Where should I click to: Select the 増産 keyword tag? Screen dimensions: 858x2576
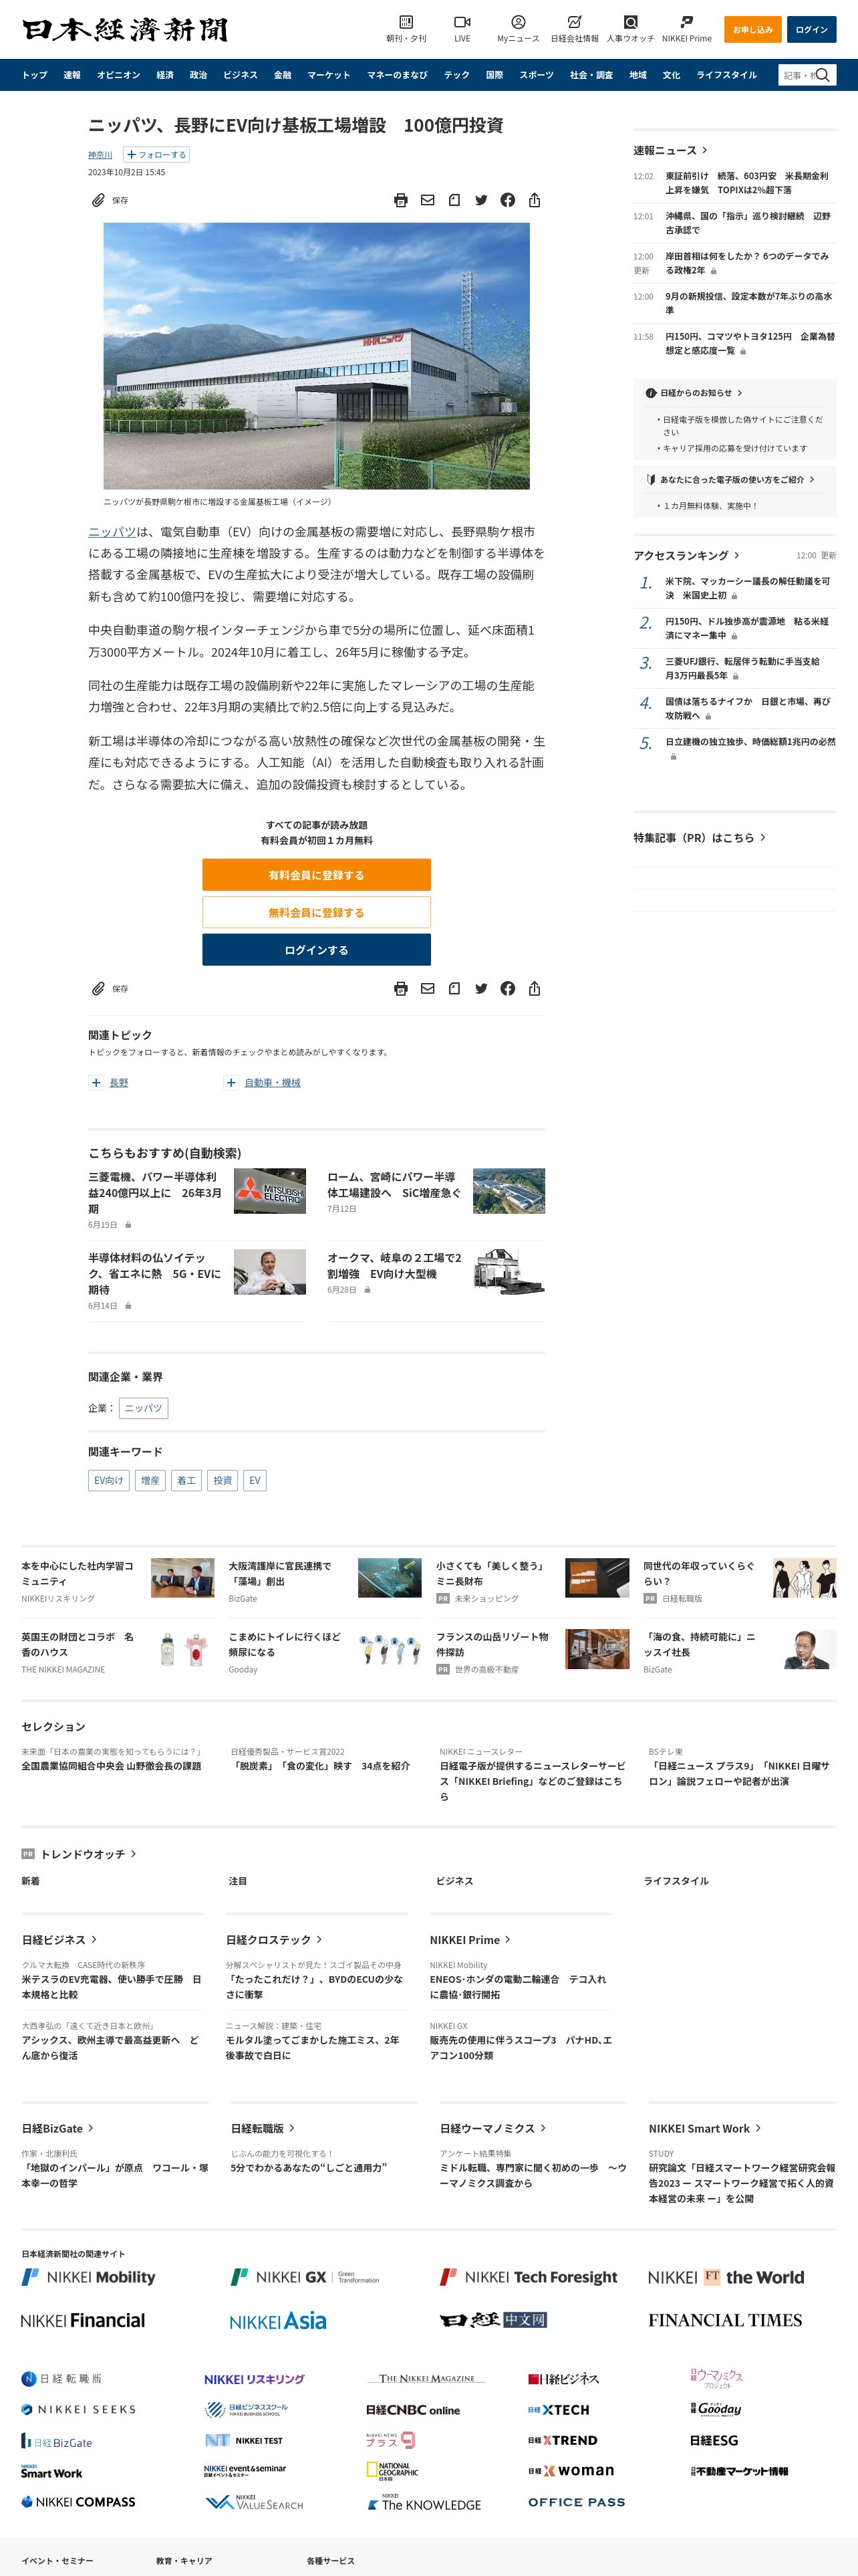[x=150, y=1480]
